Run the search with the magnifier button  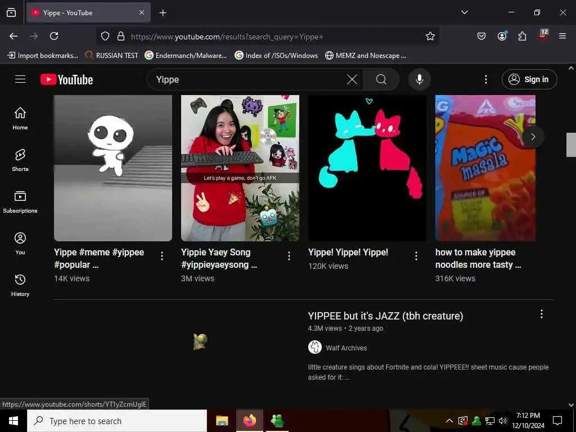click(381, 79)
